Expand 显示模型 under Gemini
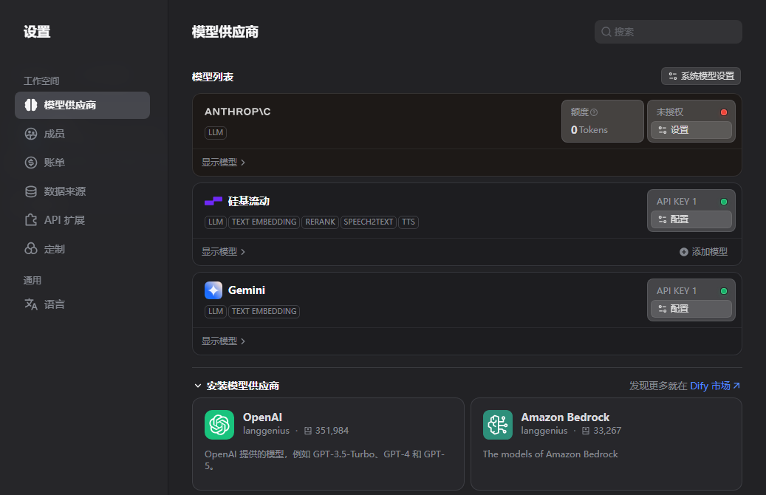Viewport: 766px width, 495px height. click(x=223, y=341)
